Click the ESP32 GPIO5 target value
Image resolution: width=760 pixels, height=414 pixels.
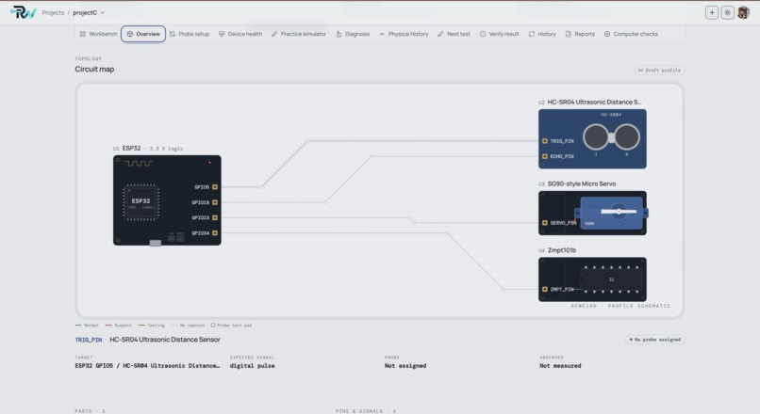[x=147, y=366]
